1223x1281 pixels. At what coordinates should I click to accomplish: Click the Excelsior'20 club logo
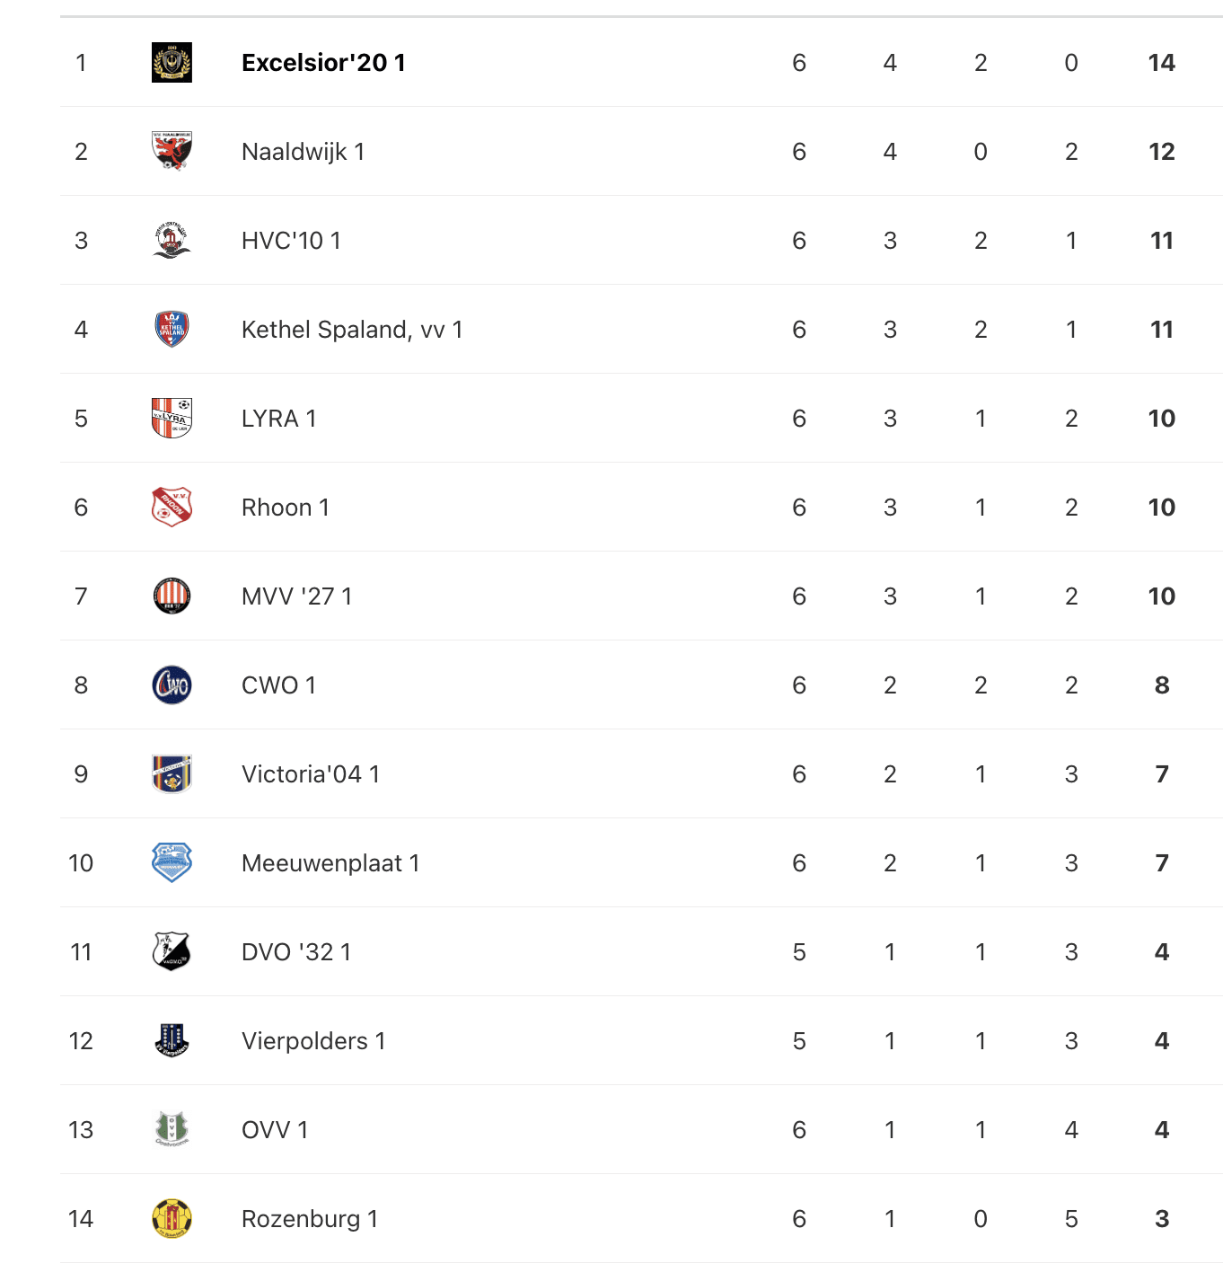[172, 63]
